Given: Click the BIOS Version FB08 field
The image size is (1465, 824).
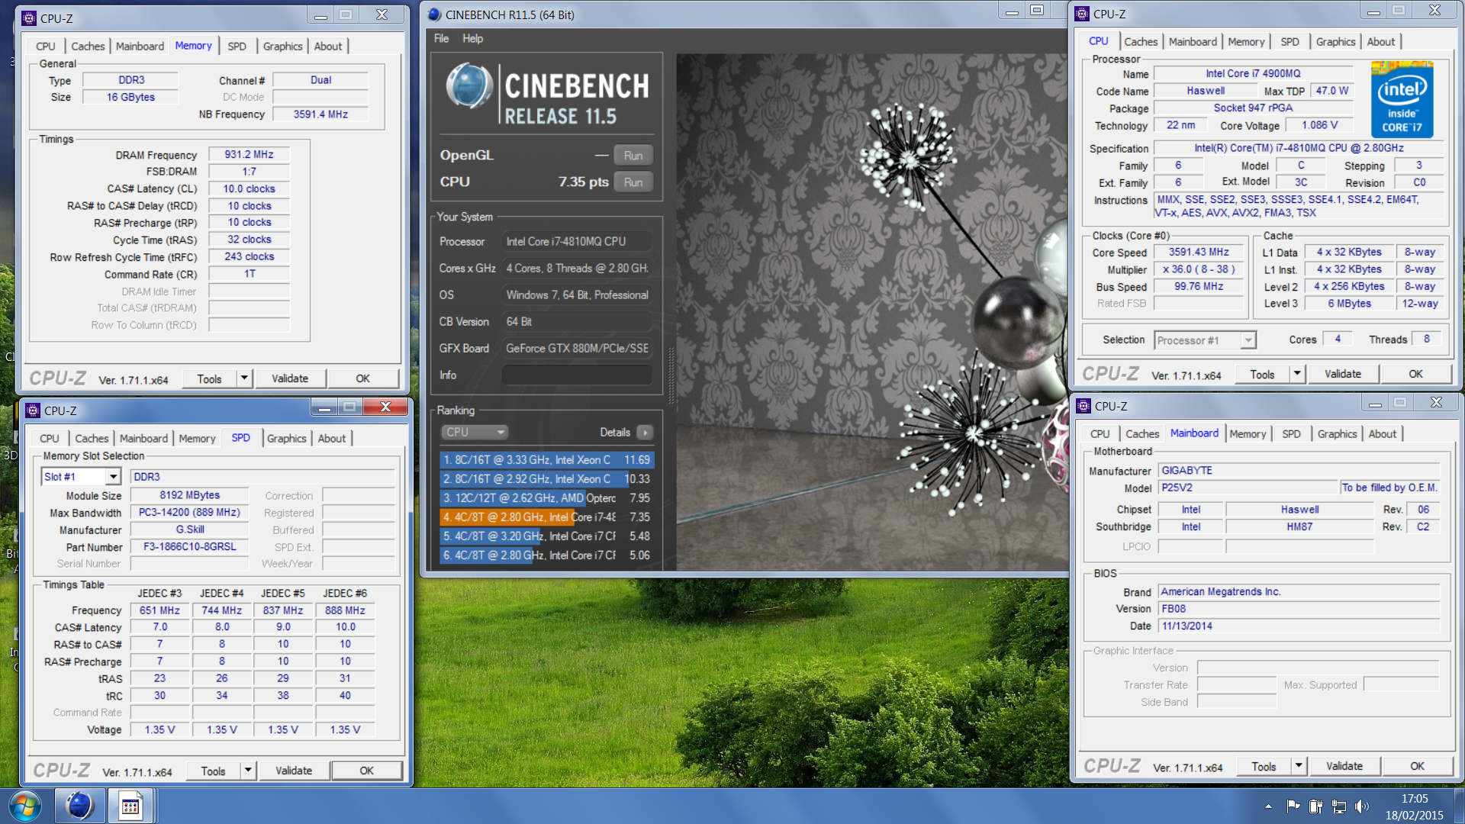Looking at the screenshot, I should click(1299, 609).
